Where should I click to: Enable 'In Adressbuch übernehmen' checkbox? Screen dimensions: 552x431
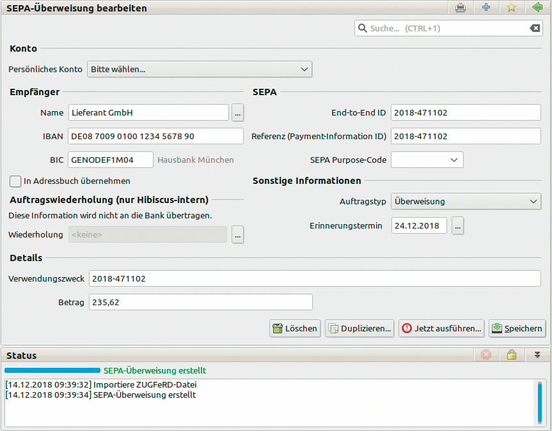tap(15, 181)
